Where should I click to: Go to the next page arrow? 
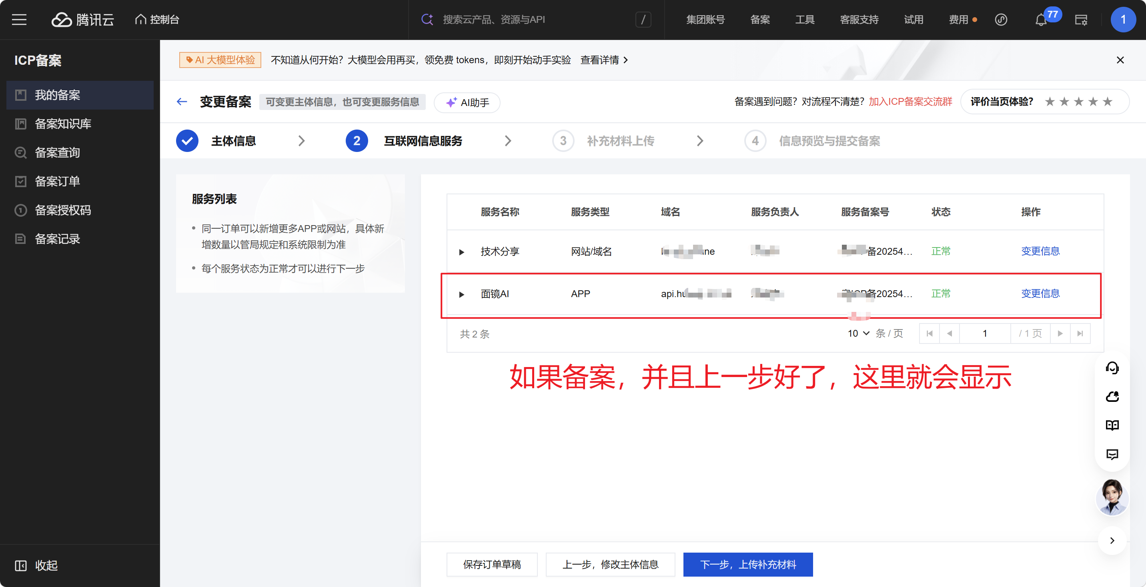pyautogui.click(x=1060, y=333)
